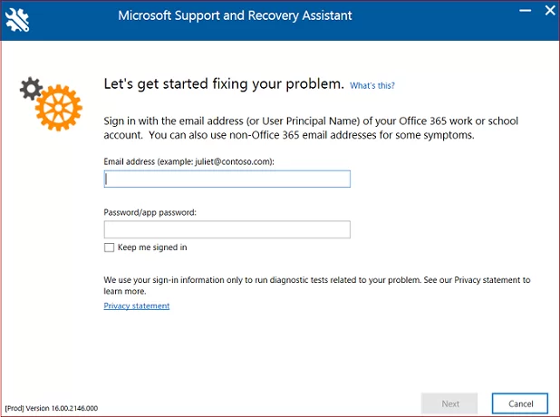The image size is (560, 417).
Task: Focus the Email address input field
Action: (227, 179)
